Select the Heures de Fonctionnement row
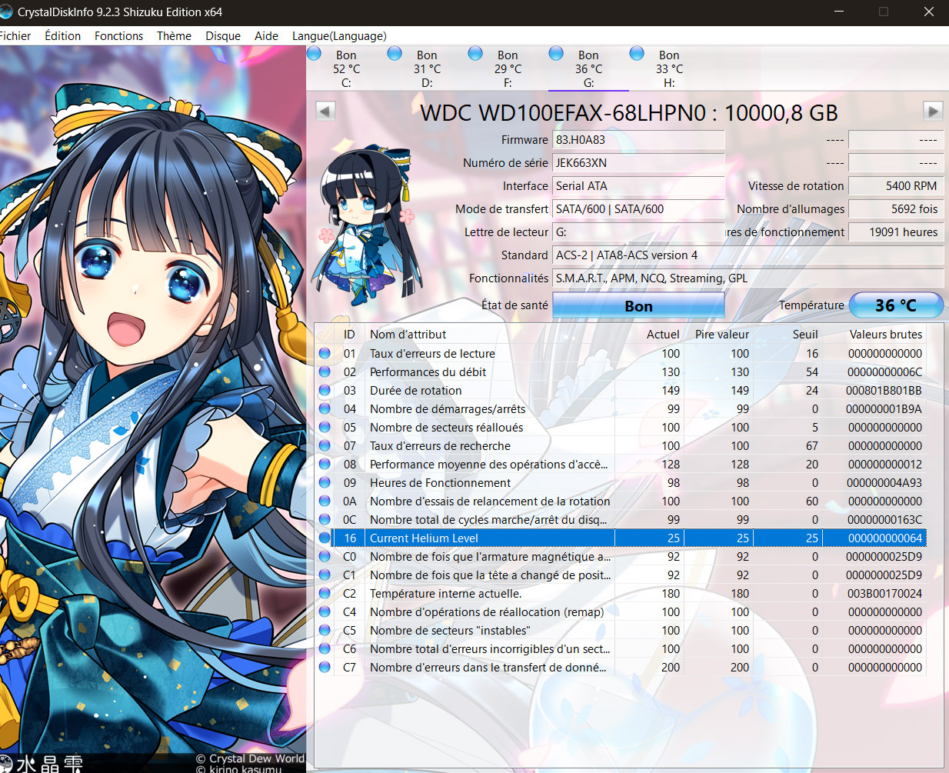The height and width of the screenshot is (773, 949). click(x=620, y=482)
